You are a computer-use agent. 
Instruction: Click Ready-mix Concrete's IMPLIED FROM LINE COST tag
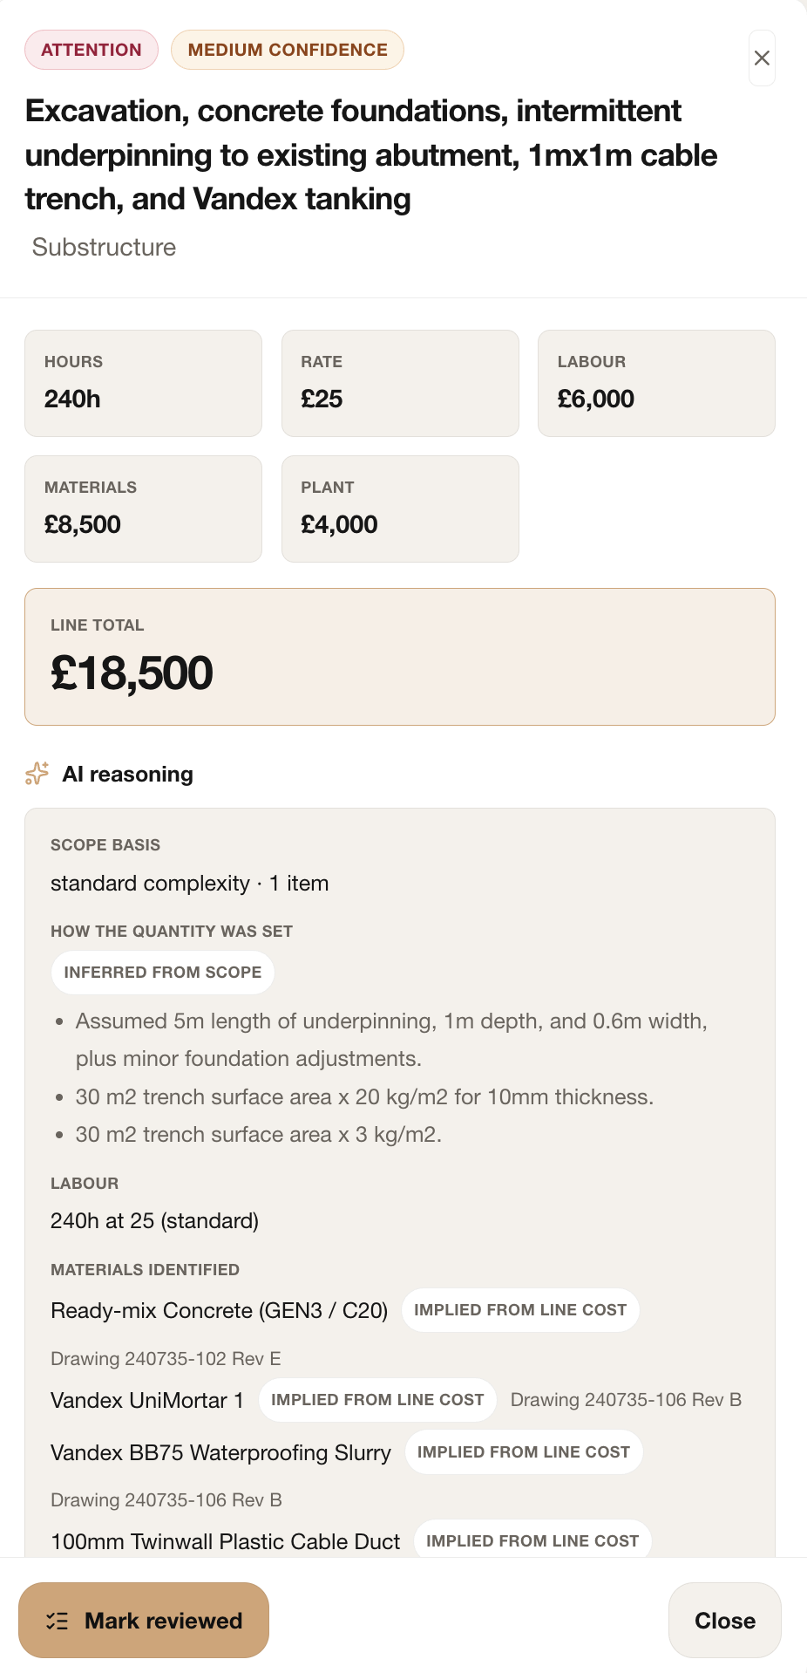(520, 1310)
